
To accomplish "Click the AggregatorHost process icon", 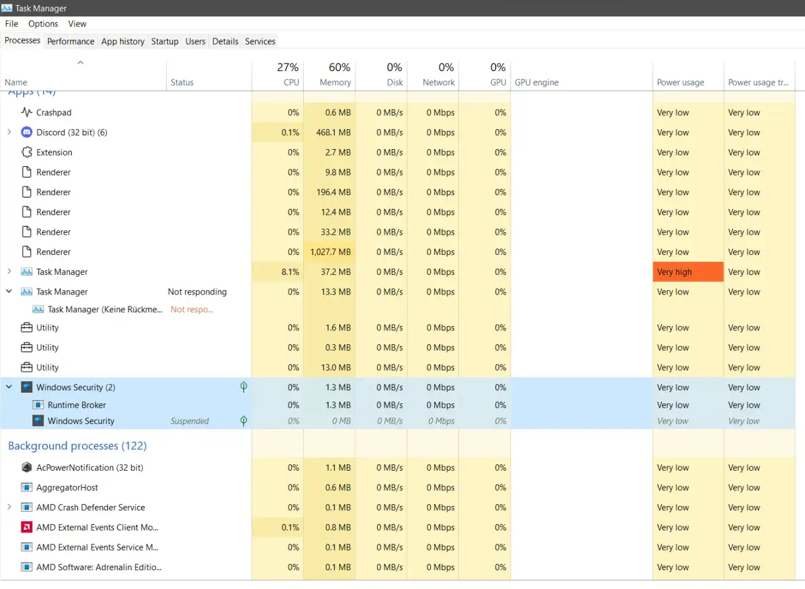I will click(26, 488).
